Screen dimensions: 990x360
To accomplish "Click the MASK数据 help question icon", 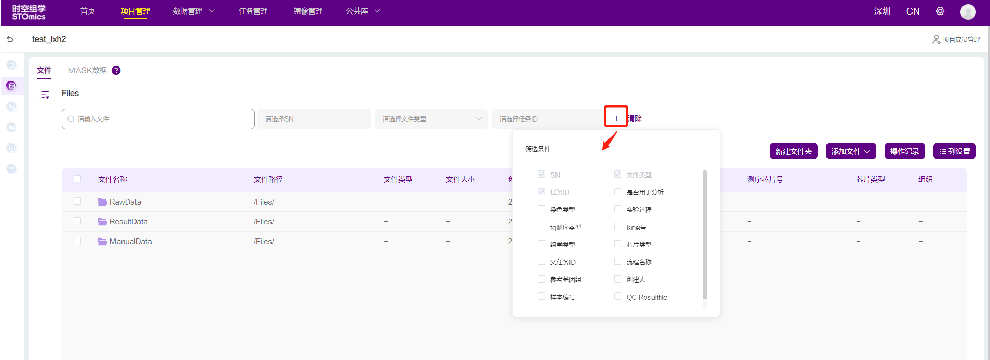I will (x=116, y=70).
